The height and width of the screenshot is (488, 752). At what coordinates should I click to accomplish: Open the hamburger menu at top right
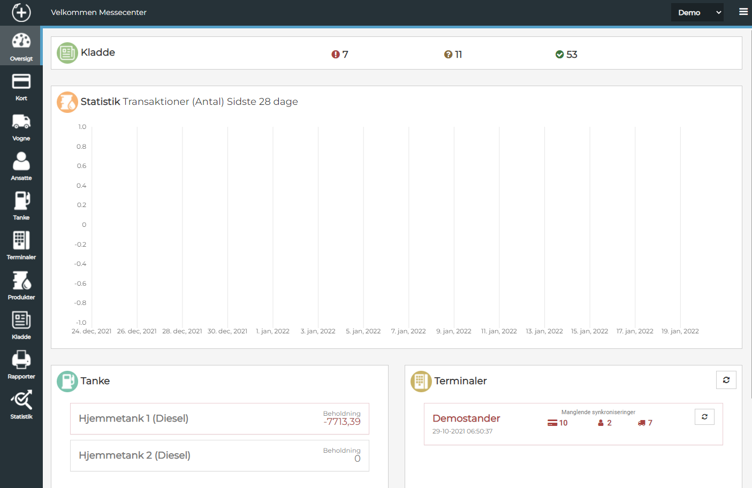click(743, 12)
